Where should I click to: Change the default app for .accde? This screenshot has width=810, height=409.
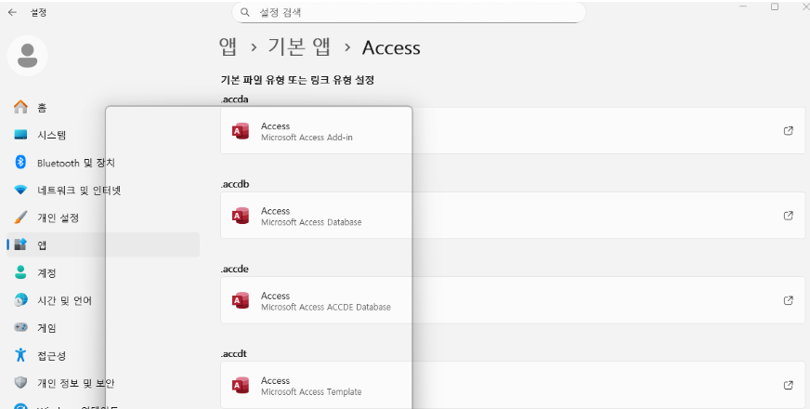513,300
